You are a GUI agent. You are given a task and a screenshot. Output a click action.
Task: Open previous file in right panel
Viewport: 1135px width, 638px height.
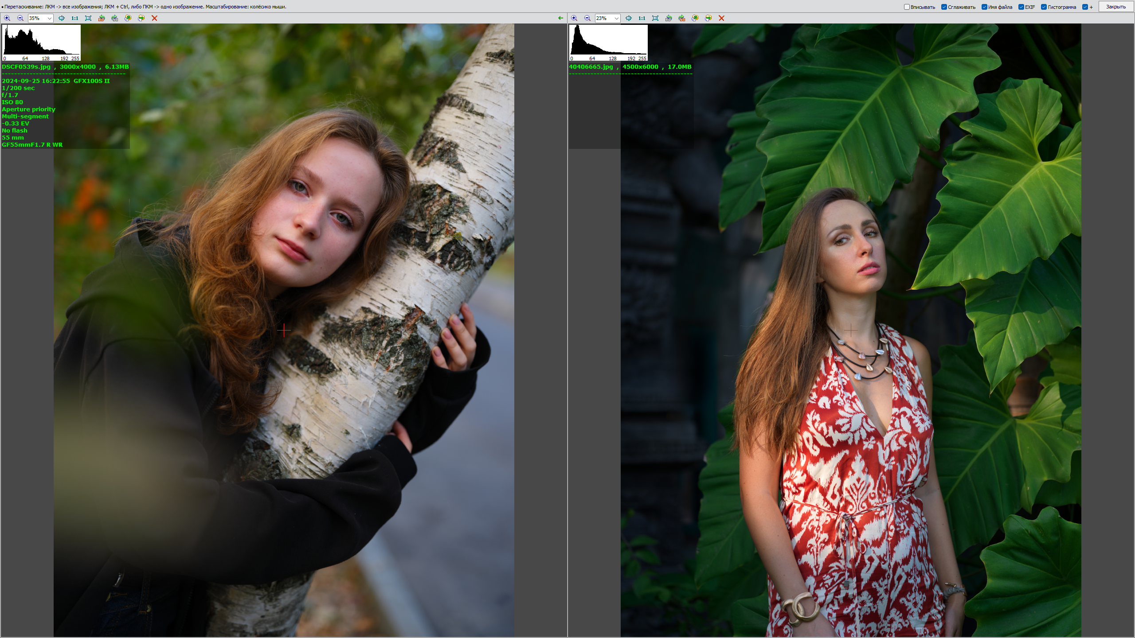click(695, 18)
